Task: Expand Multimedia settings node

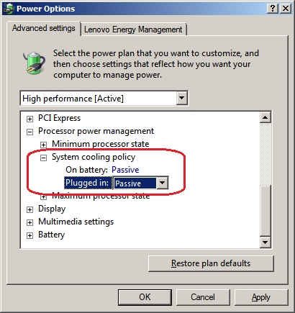Action: pyautogui.click(x=29, y=222)
